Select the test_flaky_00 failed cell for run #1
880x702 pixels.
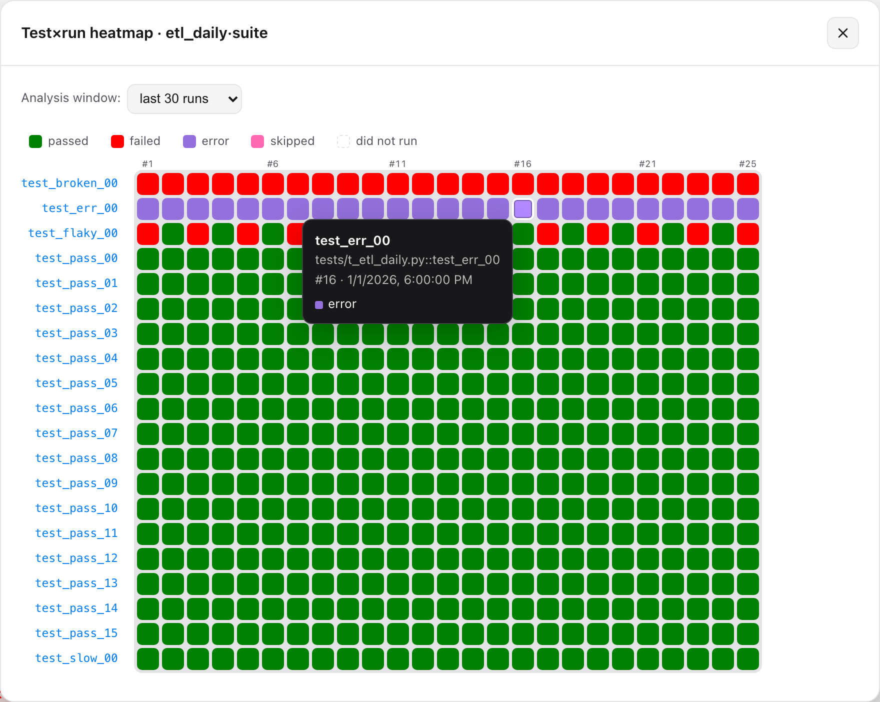[148, 234]
